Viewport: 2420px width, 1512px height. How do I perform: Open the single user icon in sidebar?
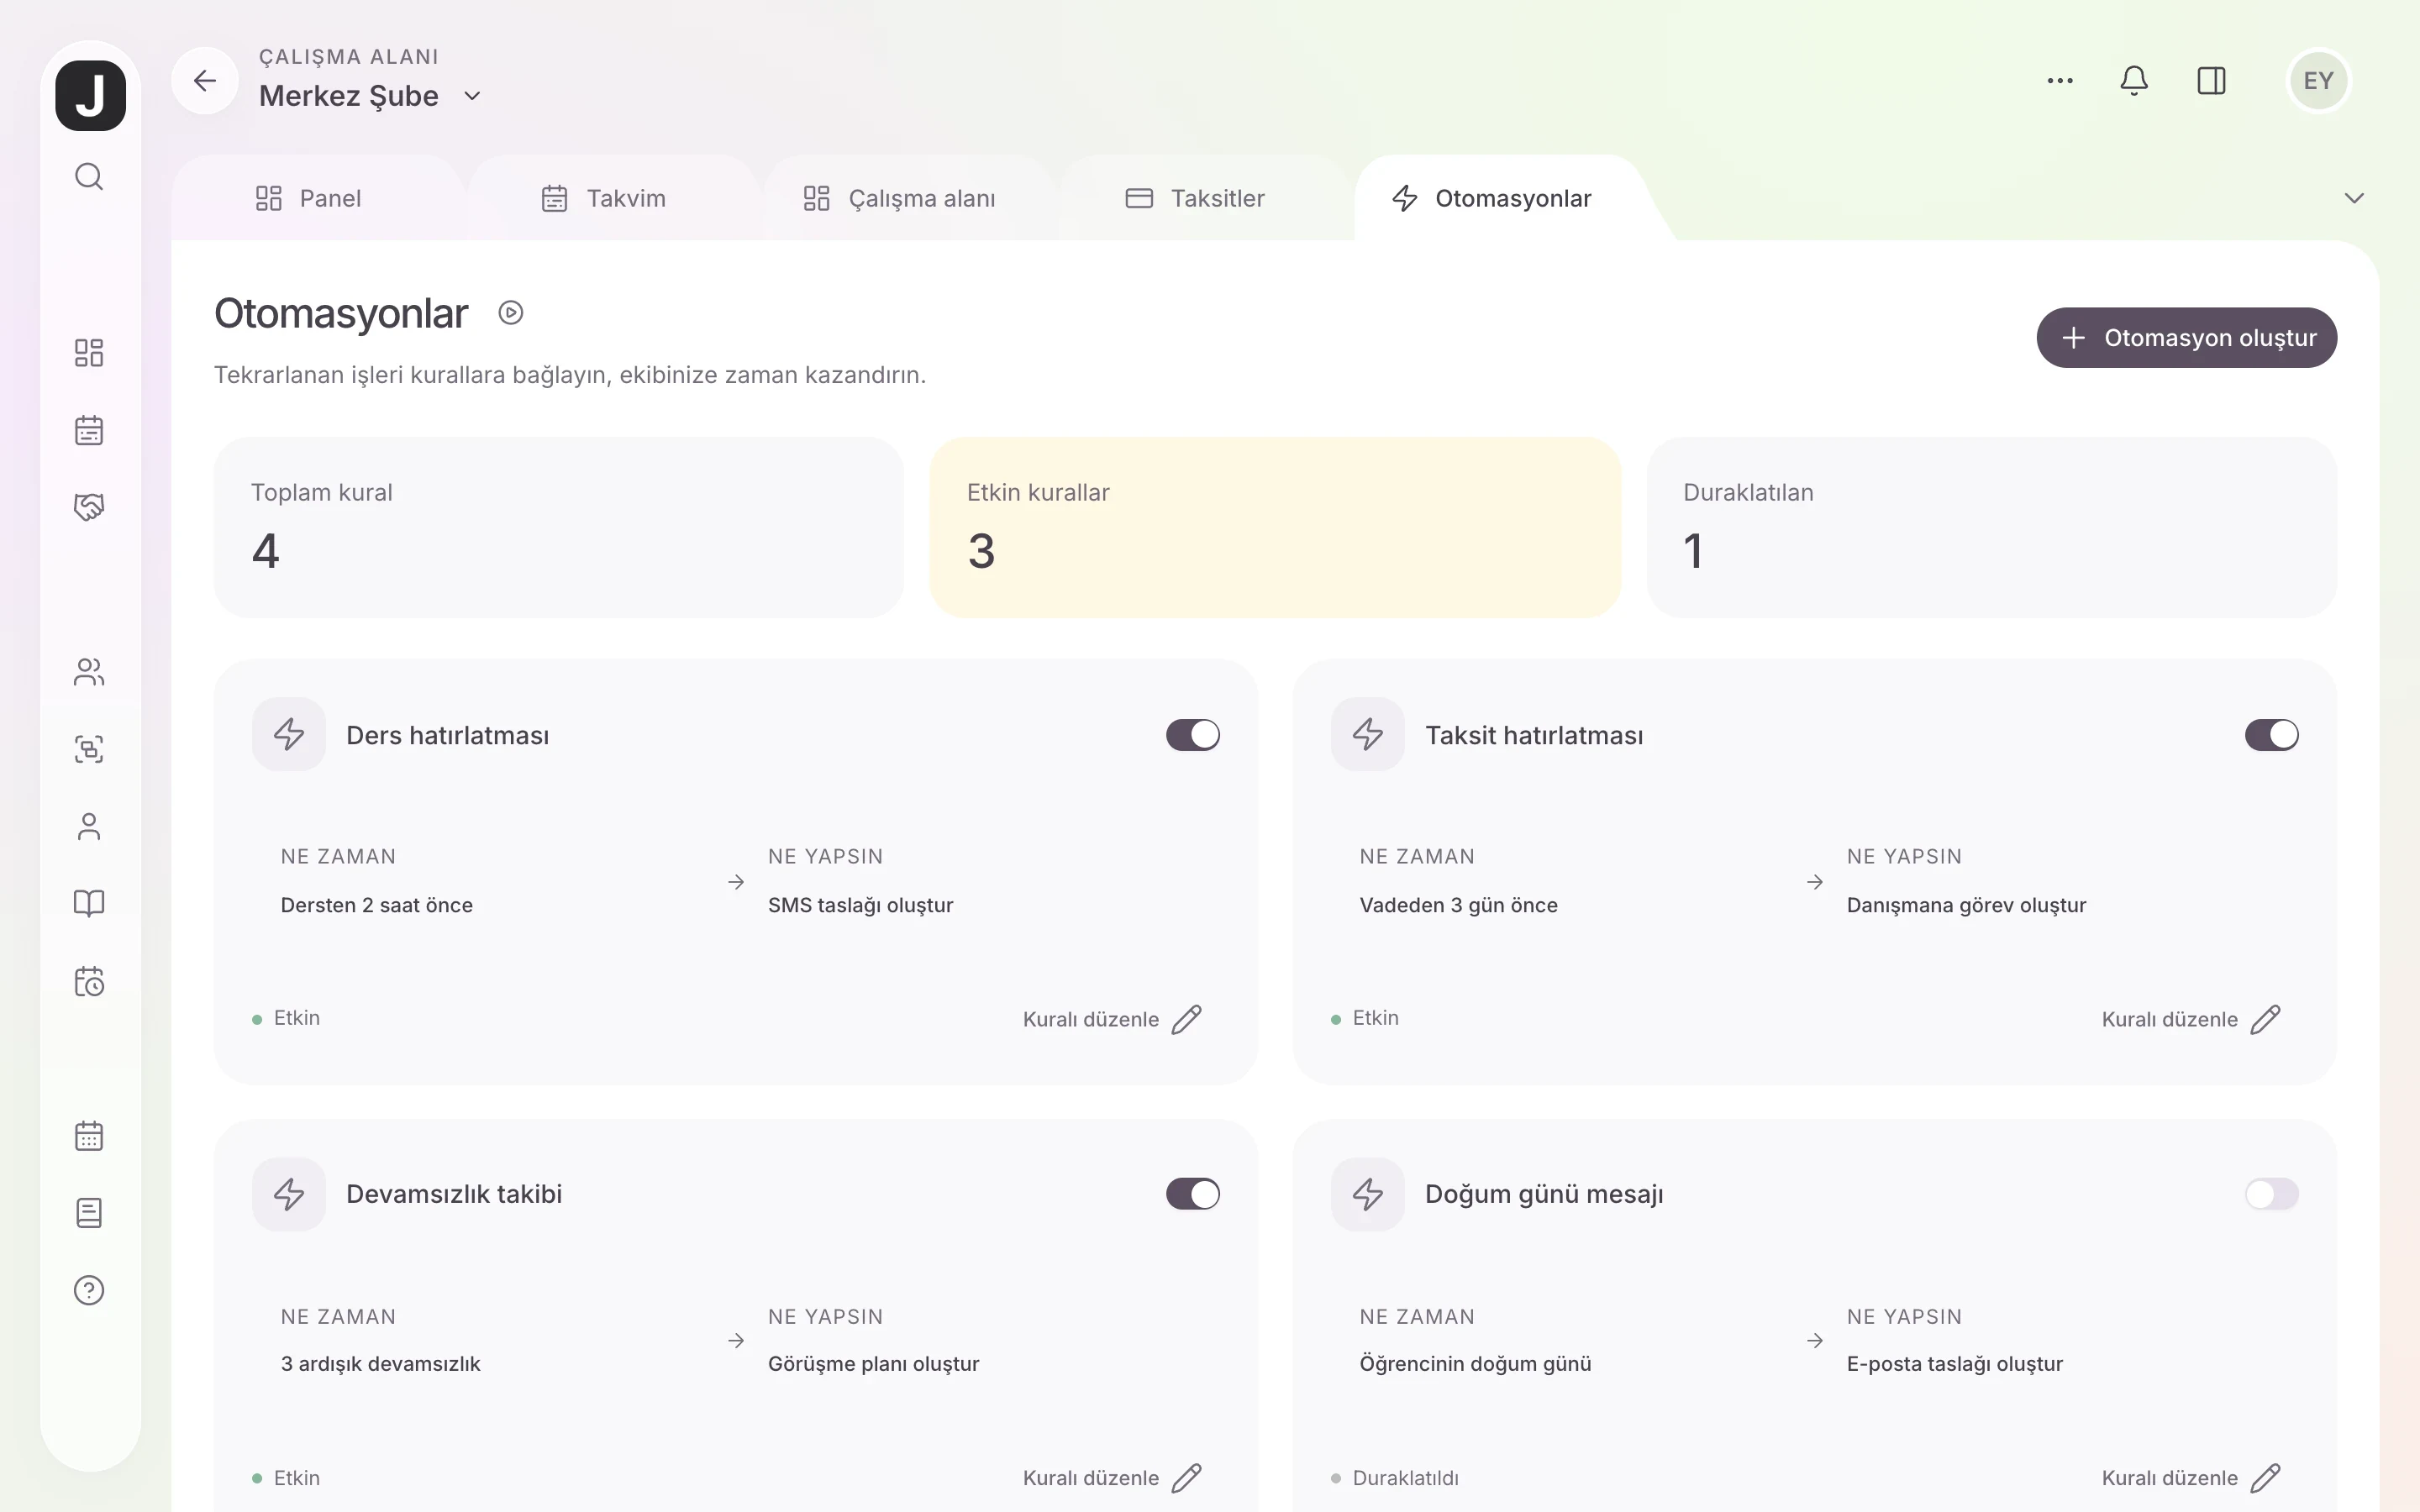[x=89, y=827]
